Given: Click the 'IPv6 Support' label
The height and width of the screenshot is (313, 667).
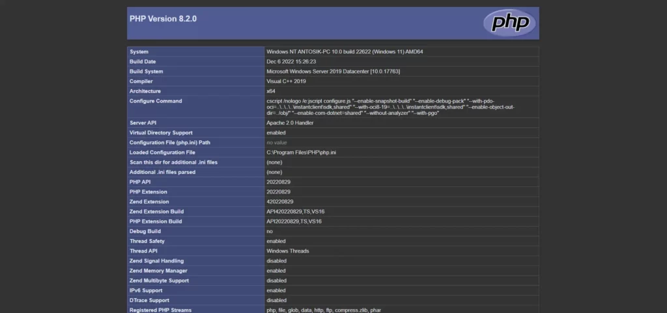Looking at the screenshot, I should (146, 290).
